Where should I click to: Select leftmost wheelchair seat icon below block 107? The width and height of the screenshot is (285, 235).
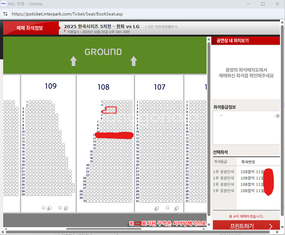click(157, 208)
